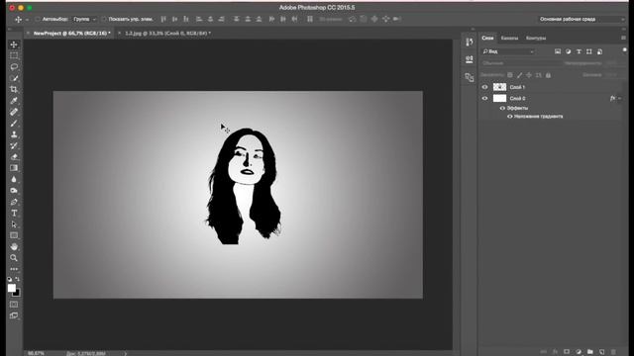Swap foreground and background colors

click(x=18, y=279)
